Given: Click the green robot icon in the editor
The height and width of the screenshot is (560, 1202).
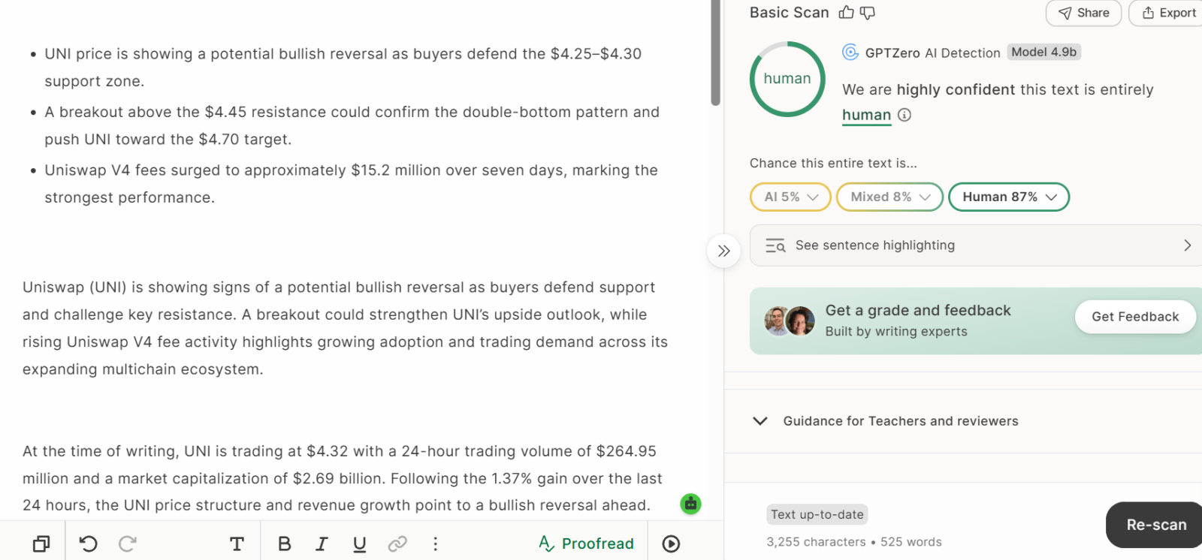Looking at the screenshot, I should click(690, 504).
